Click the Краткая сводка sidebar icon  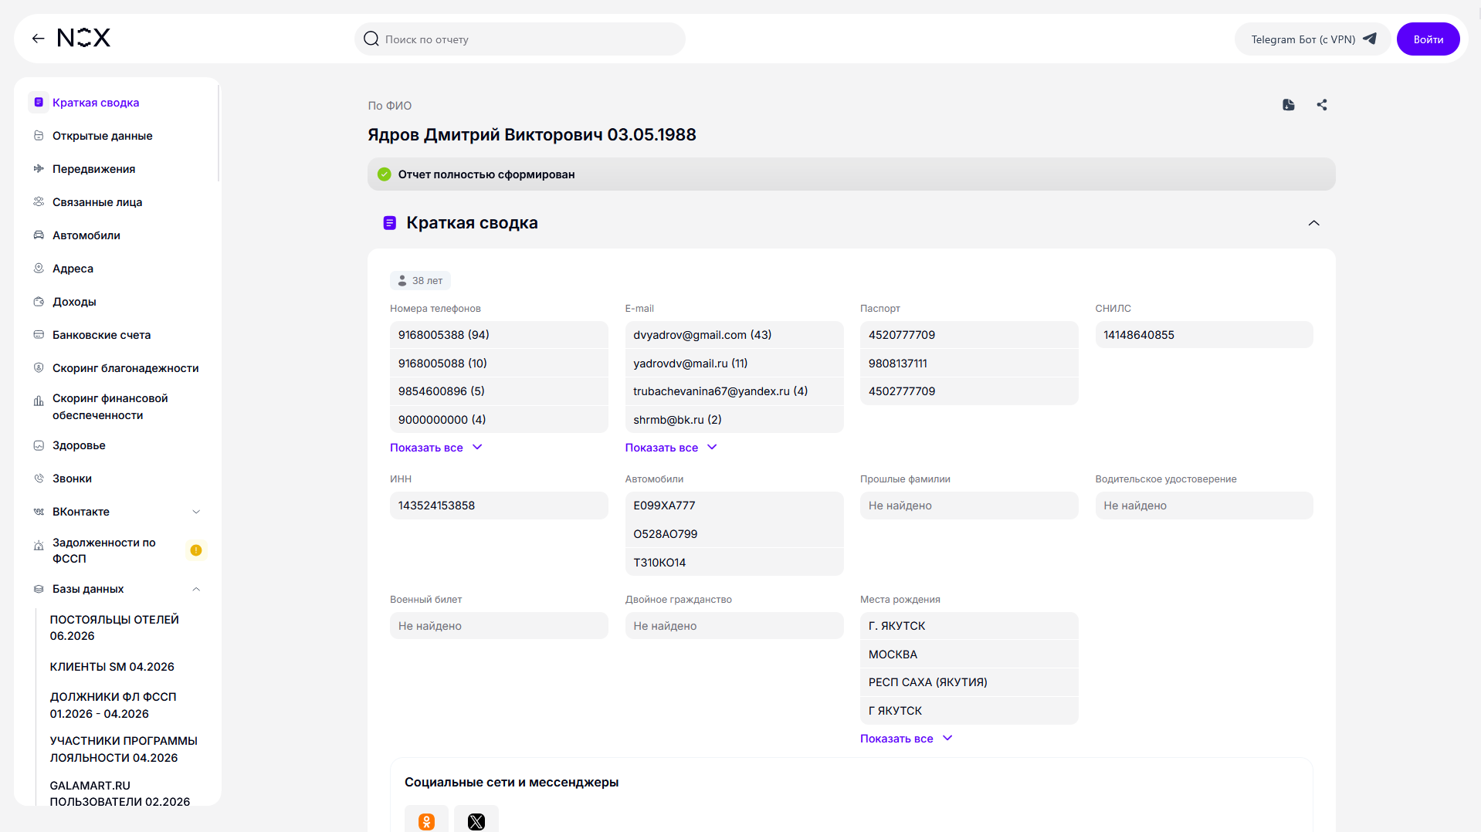coord(39,103)
